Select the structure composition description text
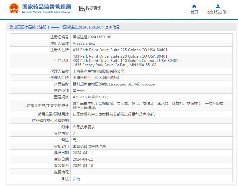 point(149,105)
